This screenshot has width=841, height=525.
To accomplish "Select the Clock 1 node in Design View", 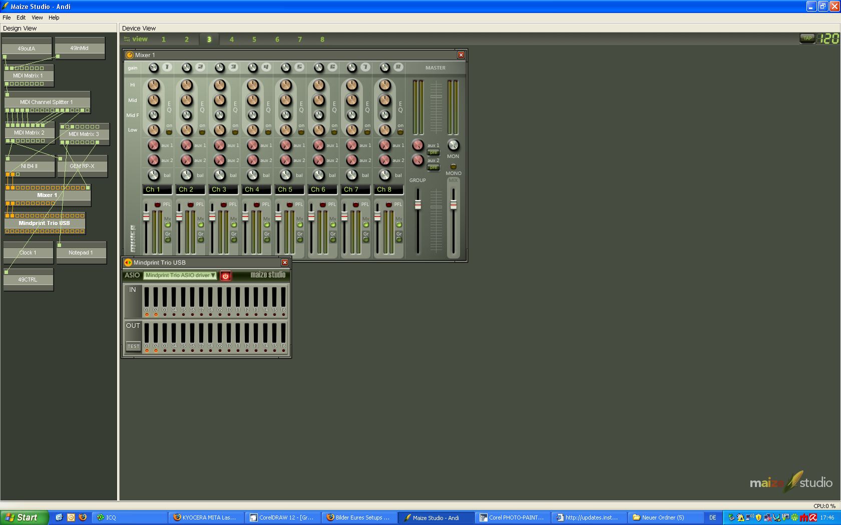I will (28, 253).
